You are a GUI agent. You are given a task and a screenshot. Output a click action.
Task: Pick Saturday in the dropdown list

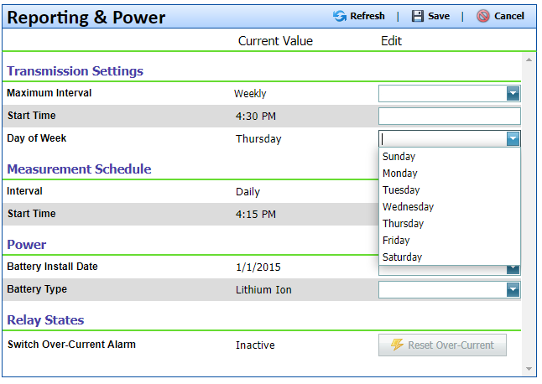click(x=402, y=257)
